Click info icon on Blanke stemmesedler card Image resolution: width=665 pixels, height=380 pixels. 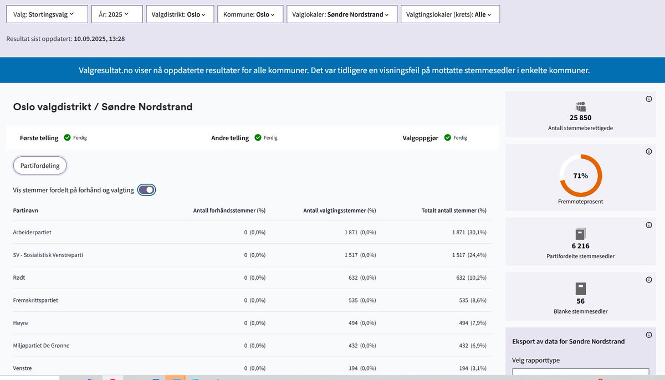[649, 280]
